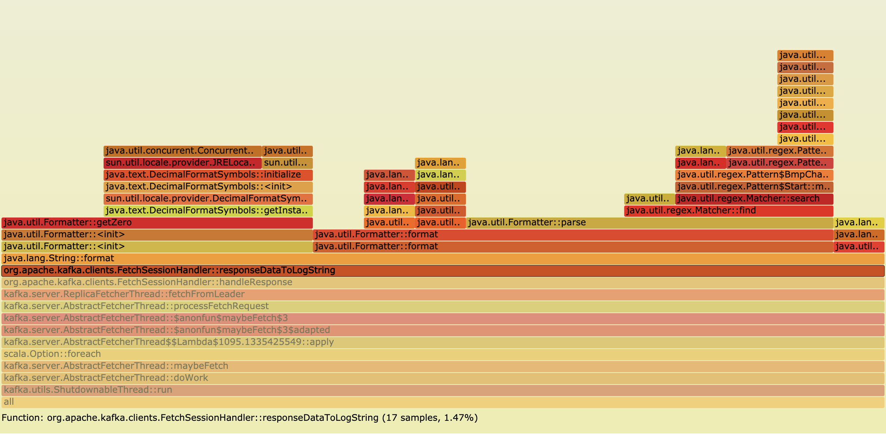This screenshot has height=435, width=886.
Task: Click java.util.regex.Matcher::find frame
Action: 728,211
